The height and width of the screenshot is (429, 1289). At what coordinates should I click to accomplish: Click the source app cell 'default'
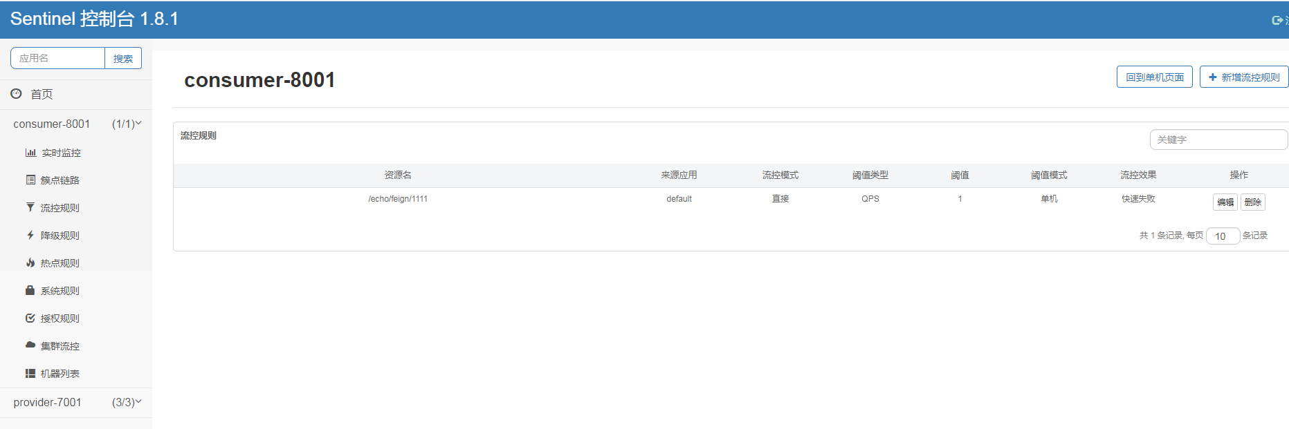pos(679,199)
